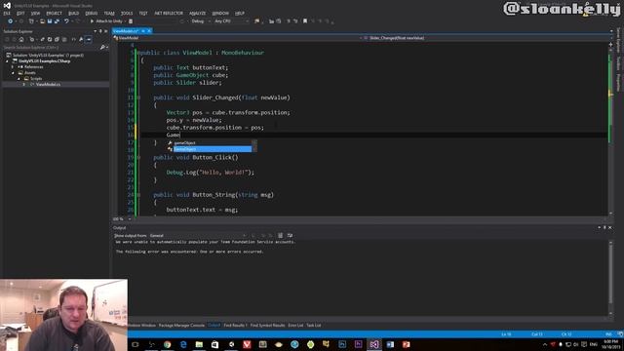The height and width of the screenshot is (351, 624).
Task: Switch to Find Symbol Results tab
Action: pyautogui.click(x=267, y=325)
